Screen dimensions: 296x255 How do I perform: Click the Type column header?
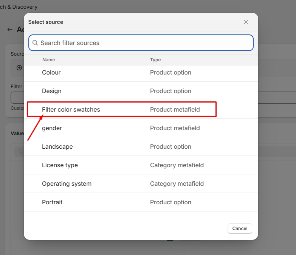point(155,60)
